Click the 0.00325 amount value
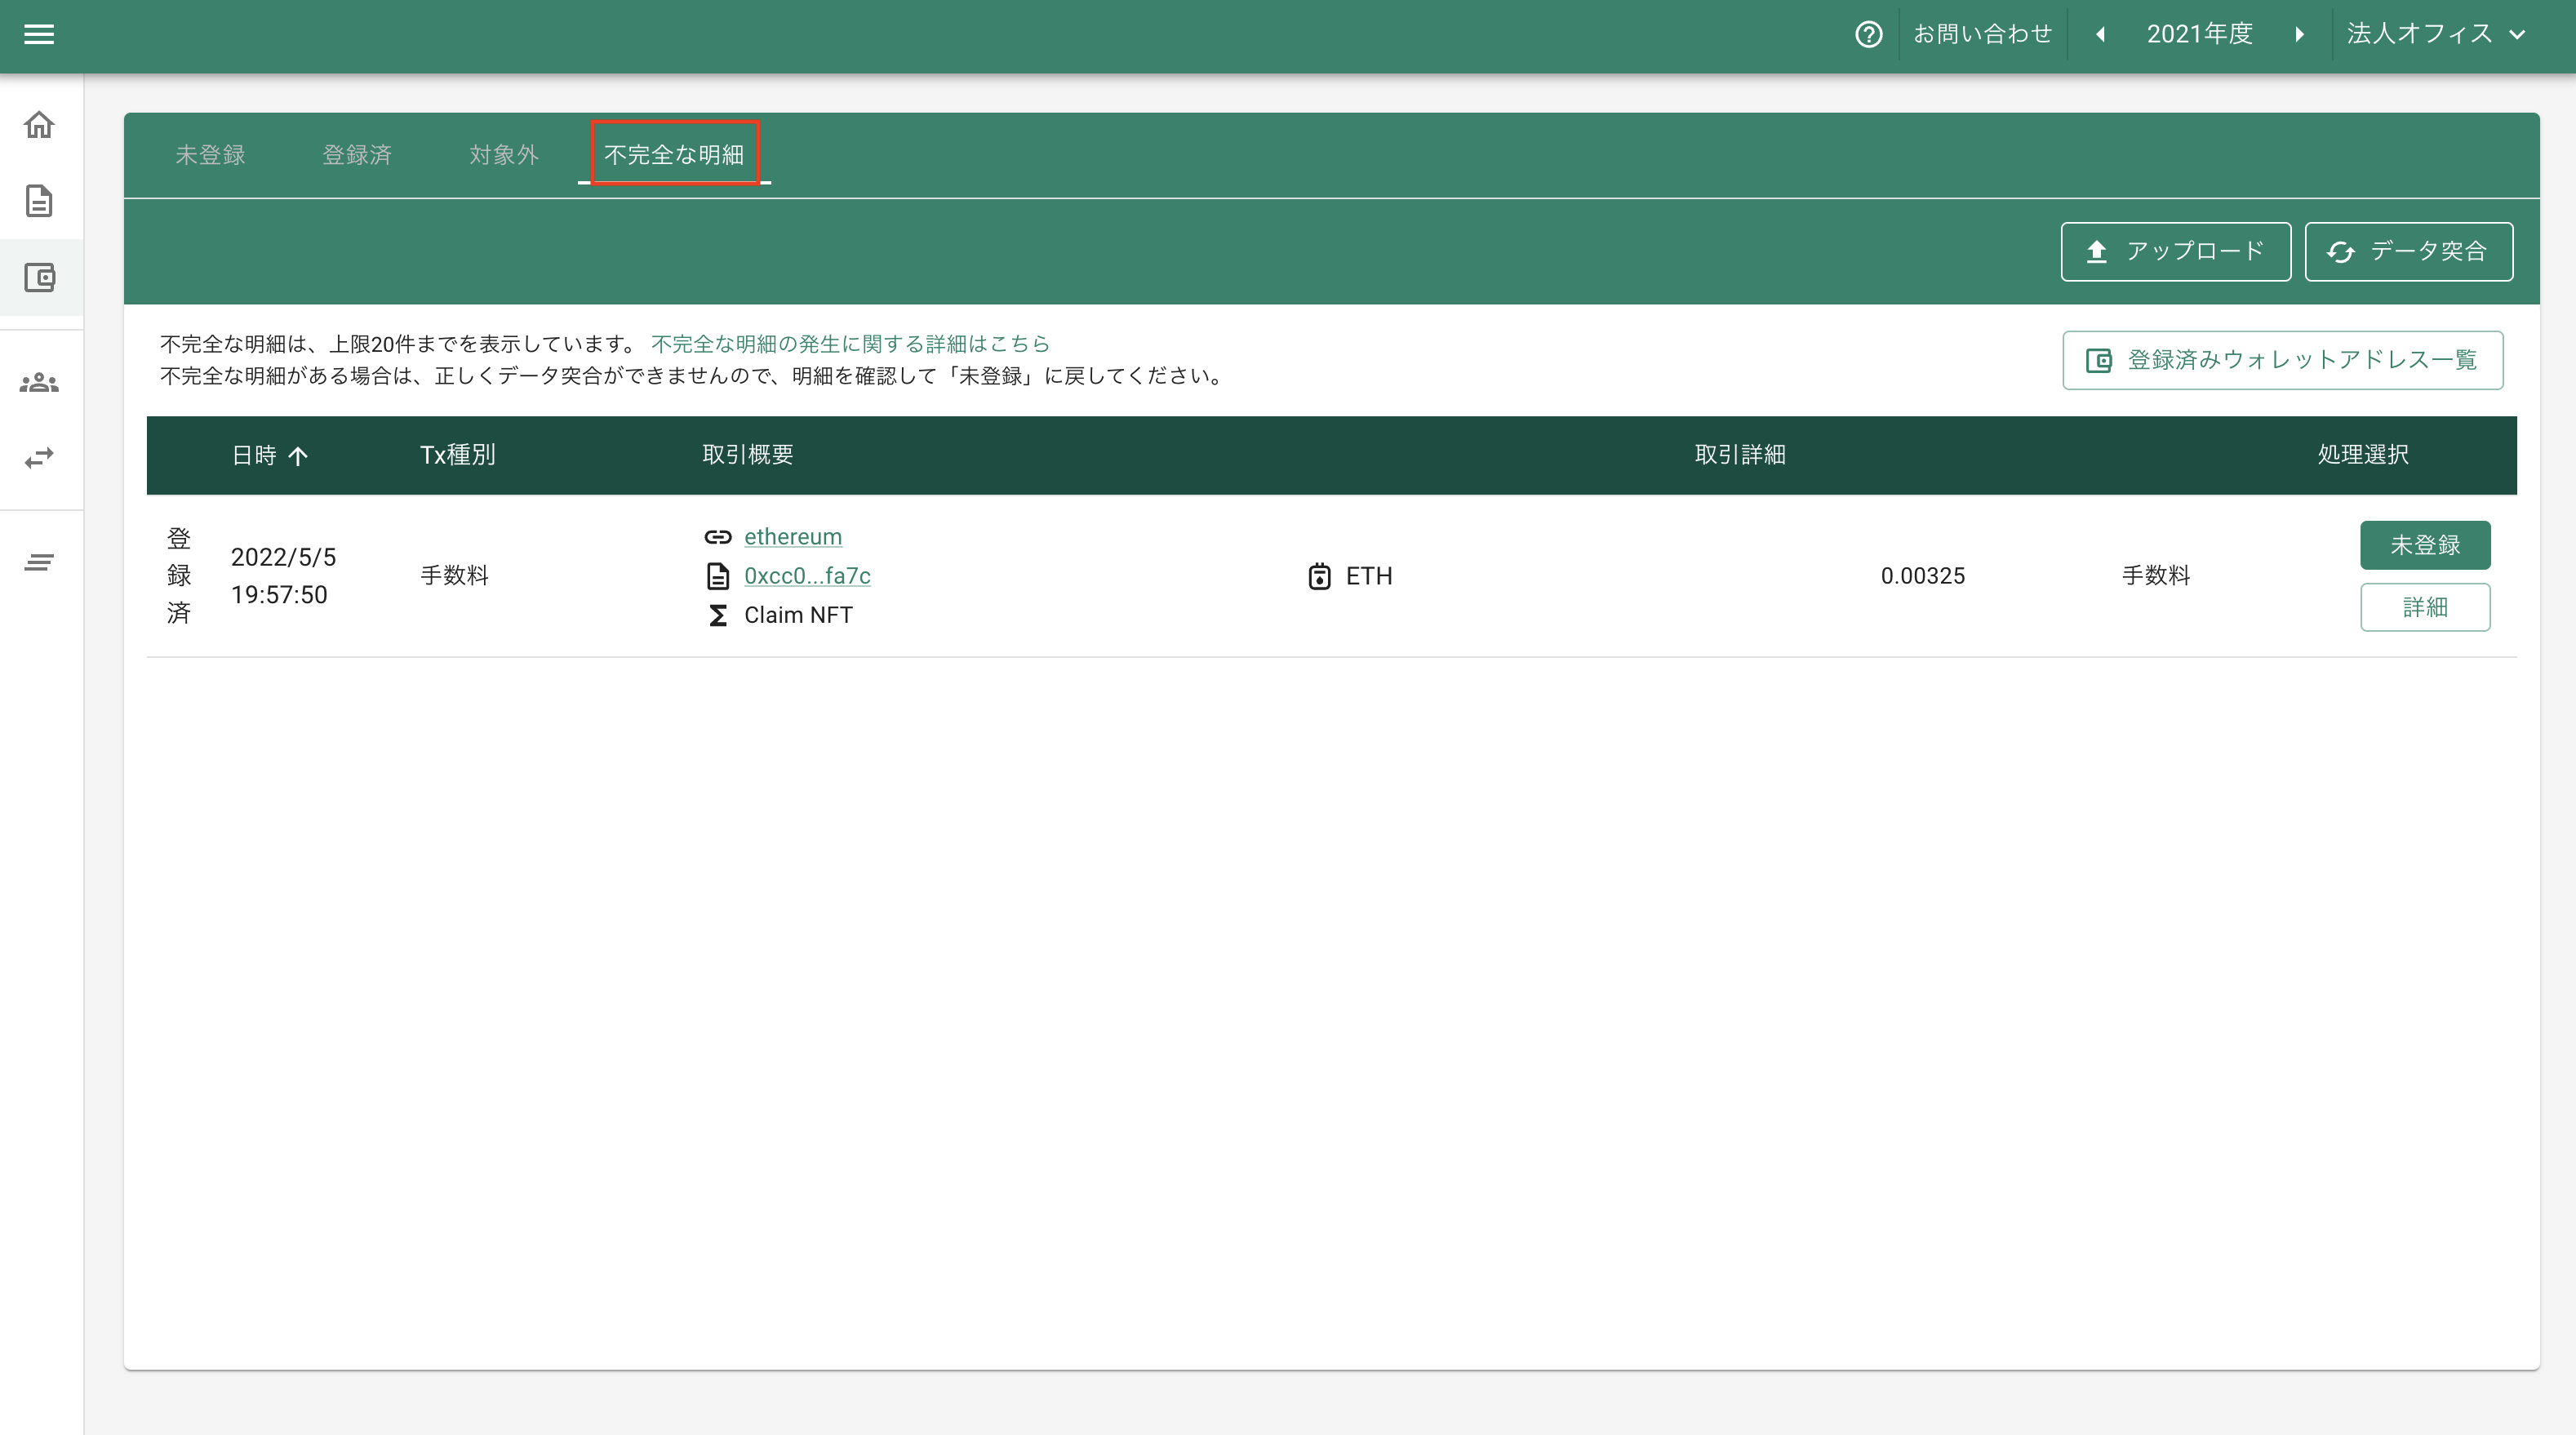 click(1922, 576)
